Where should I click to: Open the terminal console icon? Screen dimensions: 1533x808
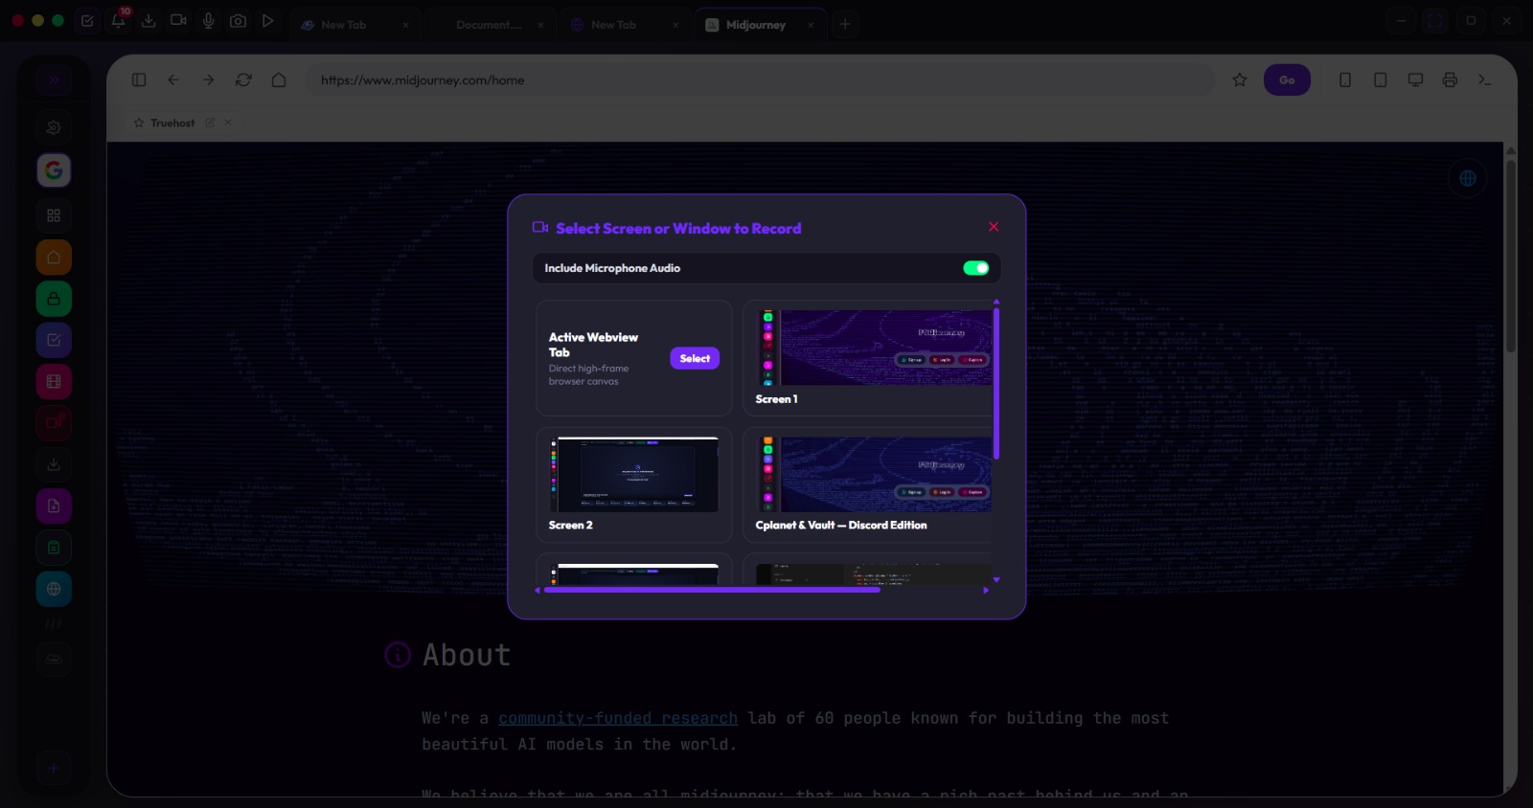click(1485, 80)
